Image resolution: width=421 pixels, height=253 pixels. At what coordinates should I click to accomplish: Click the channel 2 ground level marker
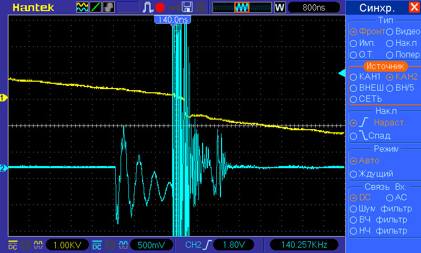click(x=4, y=168)
